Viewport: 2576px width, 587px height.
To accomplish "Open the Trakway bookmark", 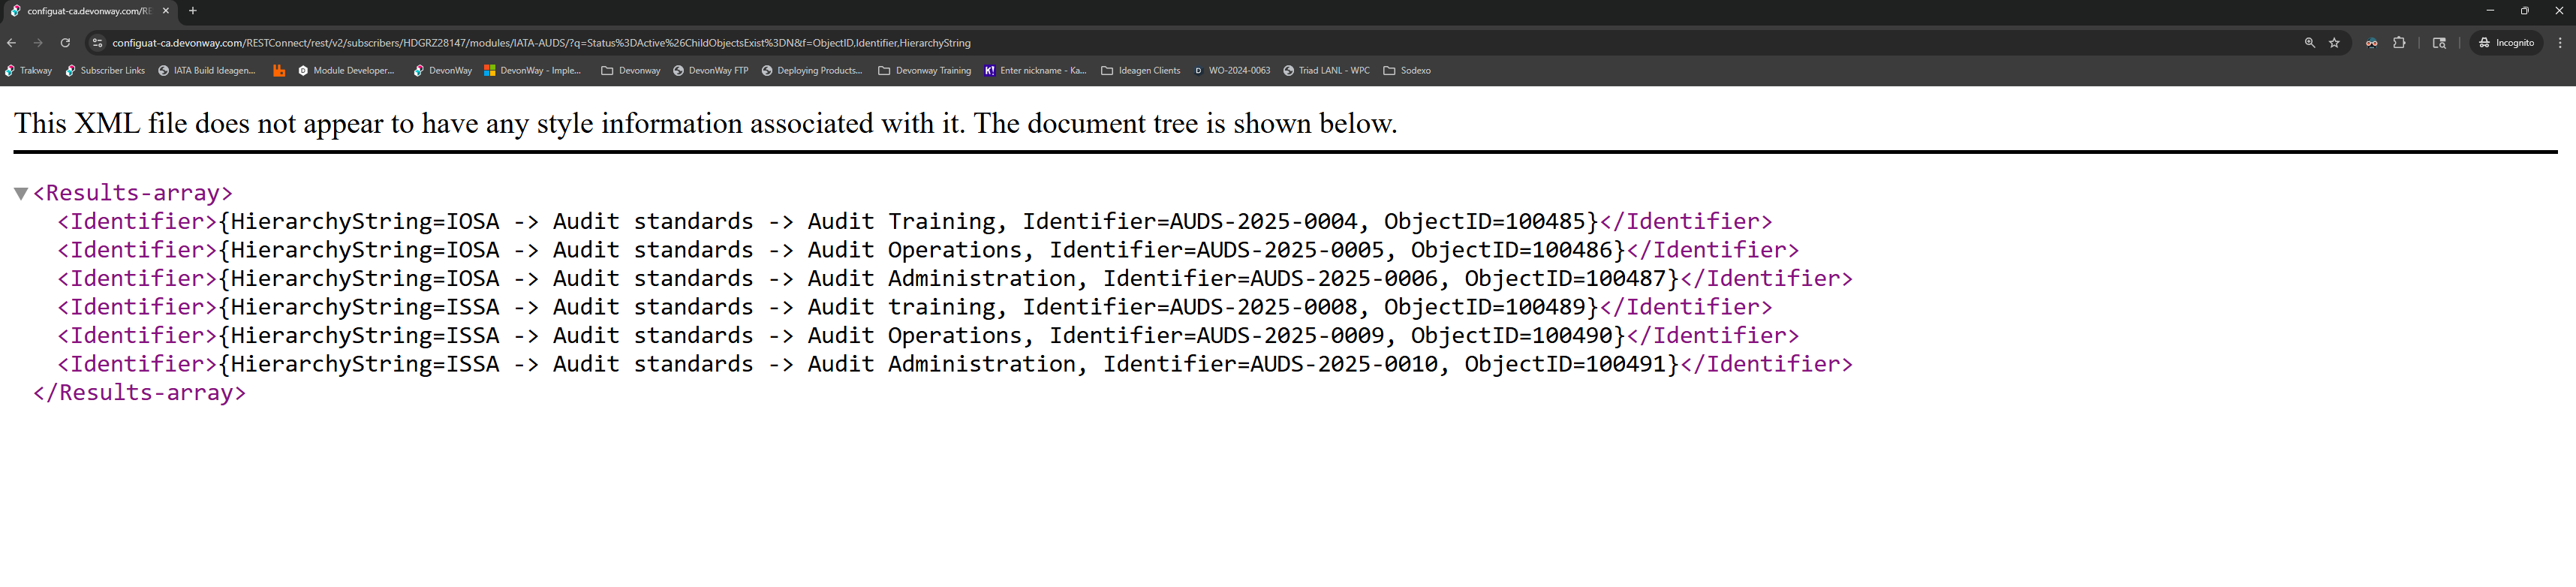I will pyautogui.click(x=28, y=71).
